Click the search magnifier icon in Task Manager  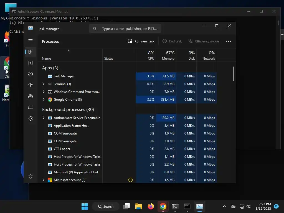[x=95, y=29]
